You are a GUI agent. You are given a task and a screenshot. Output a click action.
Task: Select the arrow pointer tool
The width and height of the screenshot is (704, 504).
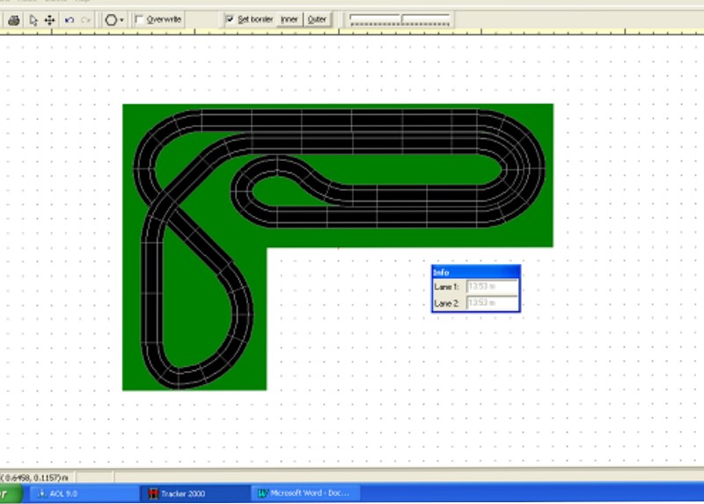[33, 19]
